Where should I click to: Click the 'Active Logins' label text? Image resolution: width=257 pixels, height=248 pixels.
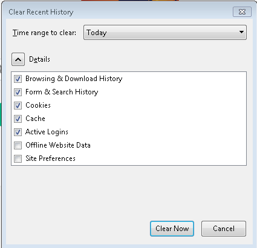[47, 132]
